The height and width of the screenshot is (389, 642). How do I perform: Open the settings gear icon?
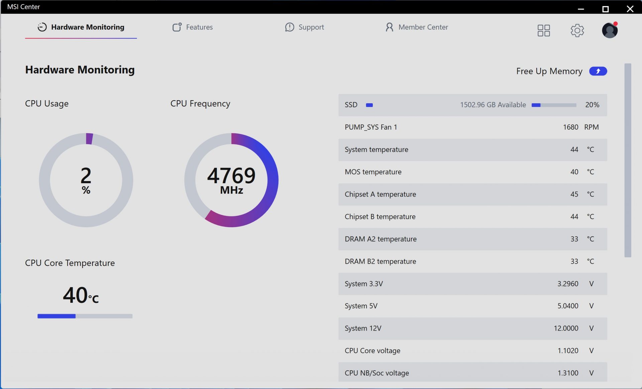pyautogui.click(x=577, y=30)
